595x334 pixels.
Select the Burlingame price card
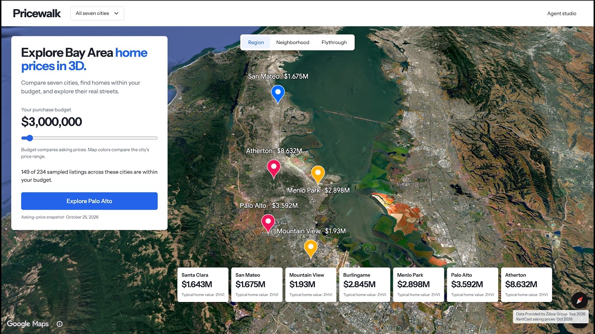point(364,284)
